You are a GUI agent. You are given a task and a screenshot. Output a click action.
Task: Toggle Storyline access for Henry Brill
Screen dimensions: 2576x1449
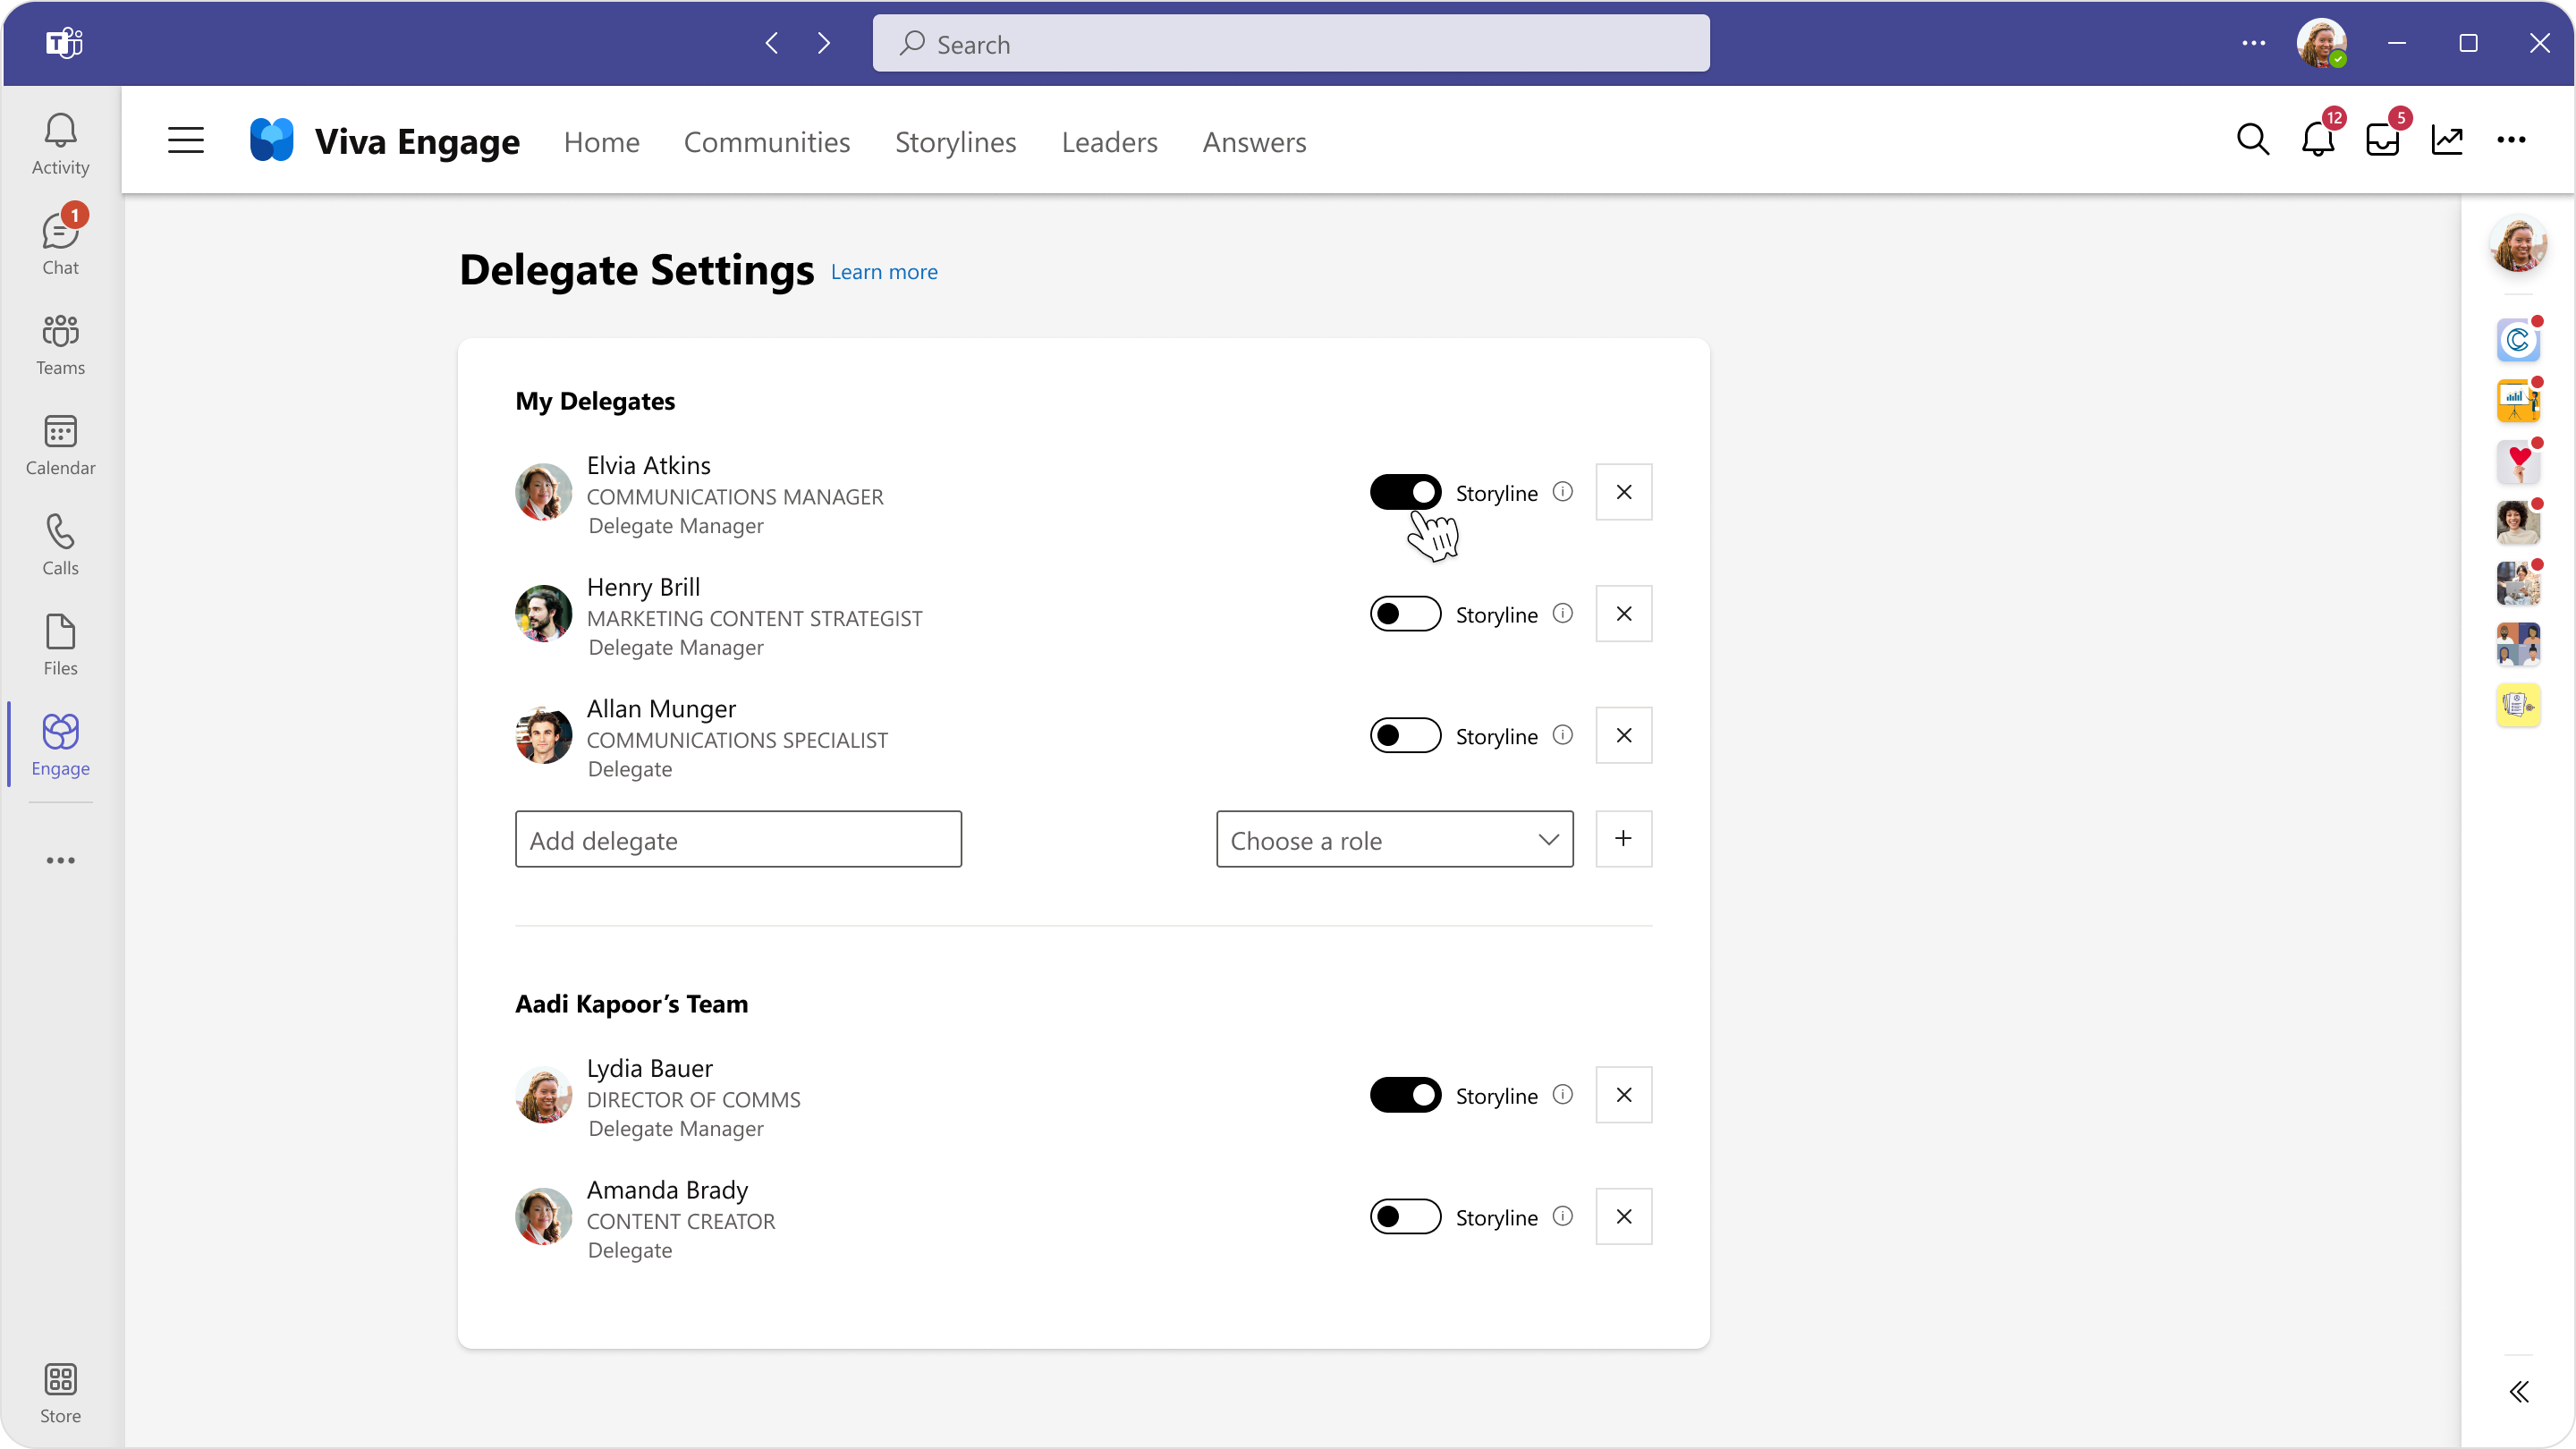pyautogui.click(x=1407, y=614)
